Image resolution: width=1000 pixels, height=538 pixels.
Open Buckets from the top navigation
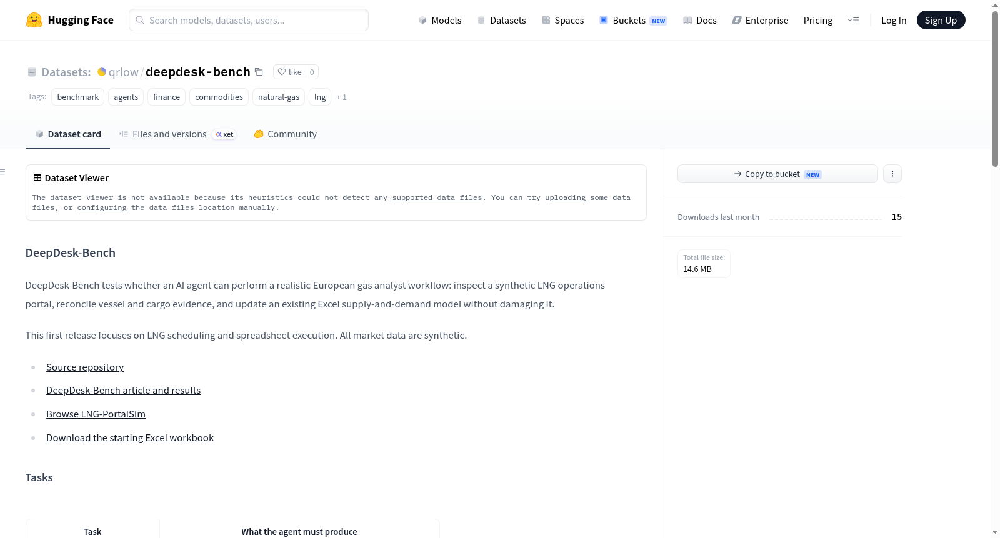(633, 20)
